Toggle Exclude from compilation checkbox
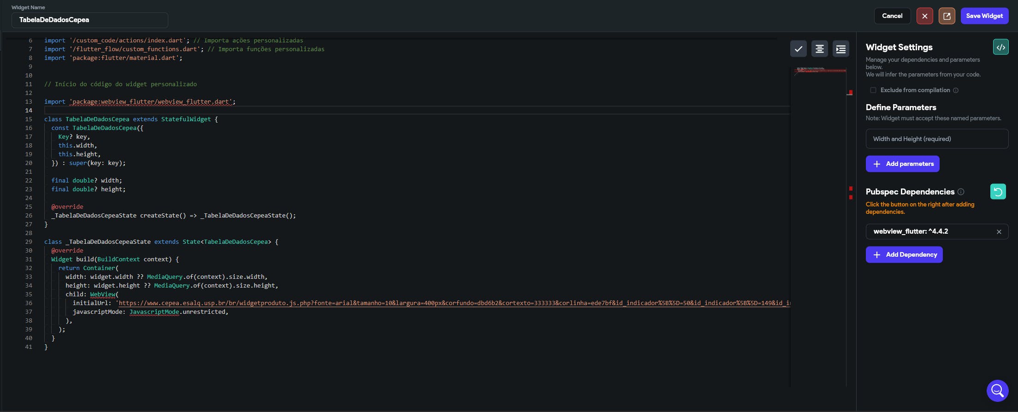The height and width of the screenshot is (412, 1018). pos(873,90)
